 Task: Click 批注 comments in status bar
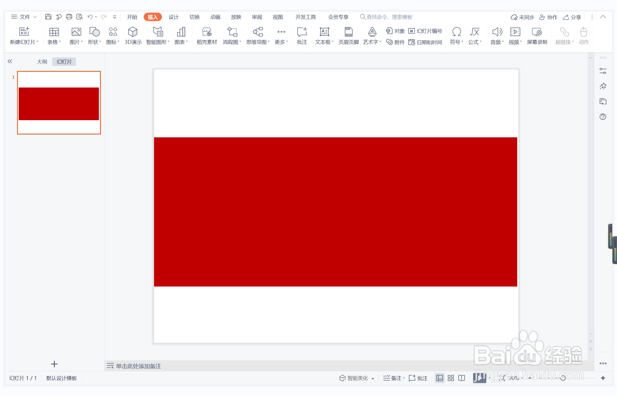pos(418,378)
